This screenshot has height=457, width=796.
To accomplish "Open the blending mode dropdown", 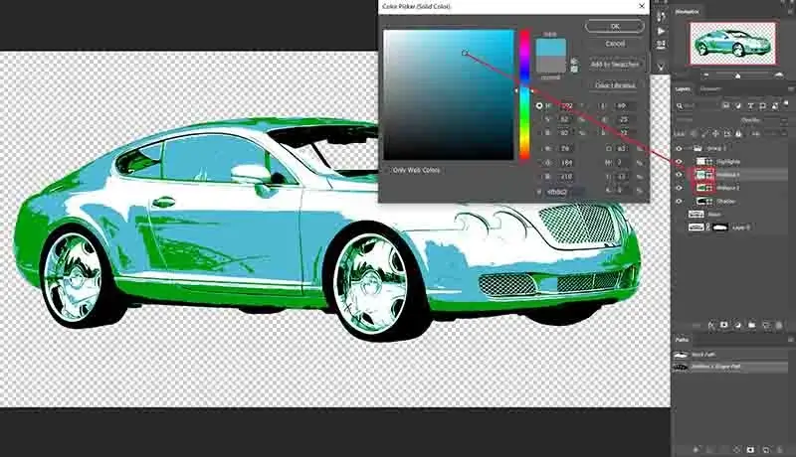I will click(703, 120).
